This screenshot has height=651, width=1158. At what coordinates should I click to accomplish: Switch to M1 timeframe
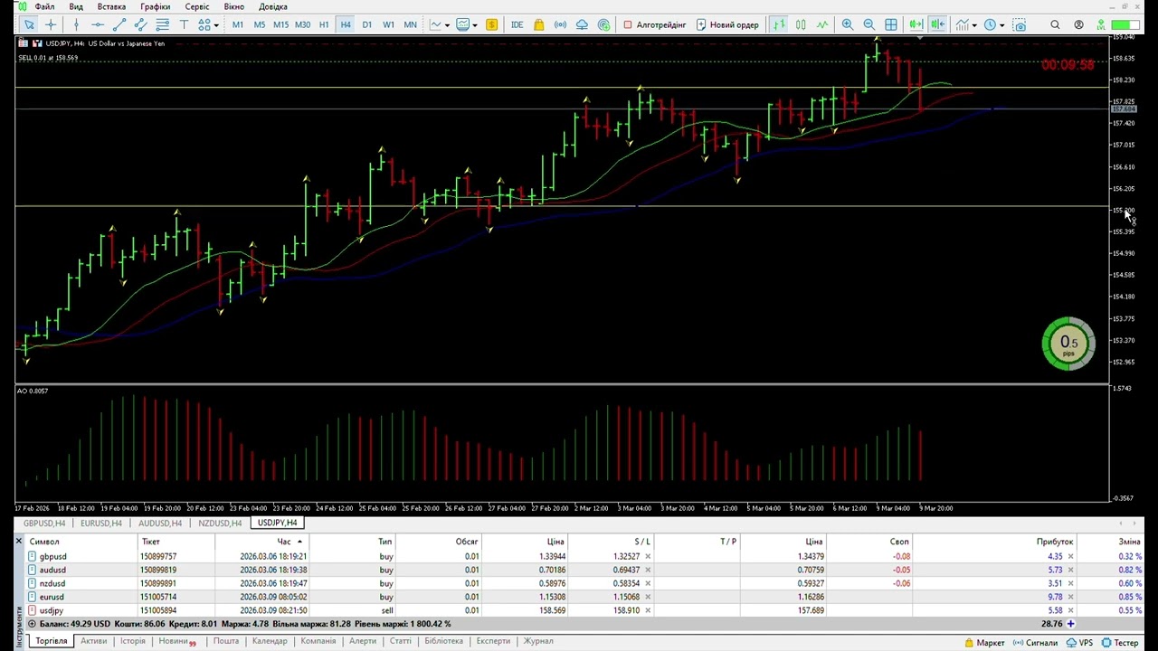[x=237, y=24]
